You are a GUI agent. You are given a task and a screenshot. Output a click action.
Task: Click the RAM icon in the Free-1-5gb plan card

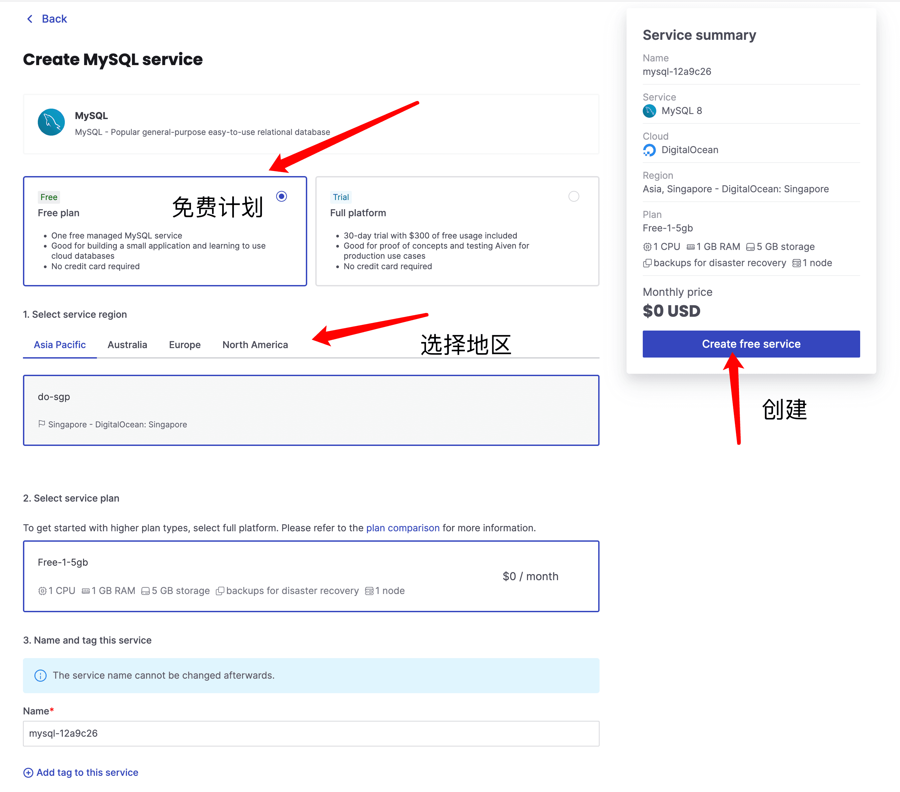(86, 591)
